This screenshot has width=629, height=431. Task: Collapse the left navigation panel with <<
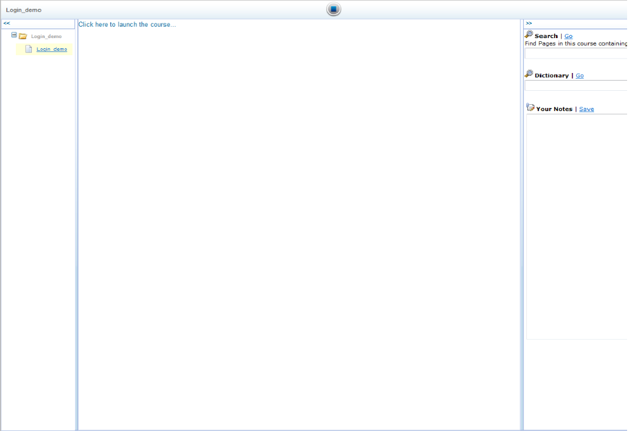[6, 23]
